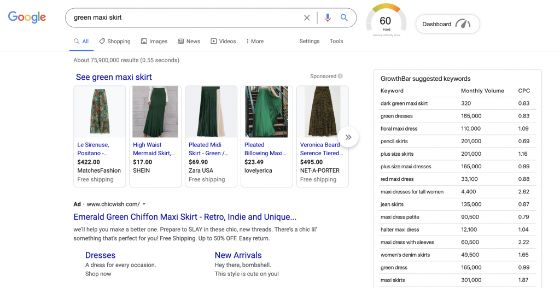This screenshot has width=560, height=288.
Task: Open search Settings
Action: pos(310,41)
